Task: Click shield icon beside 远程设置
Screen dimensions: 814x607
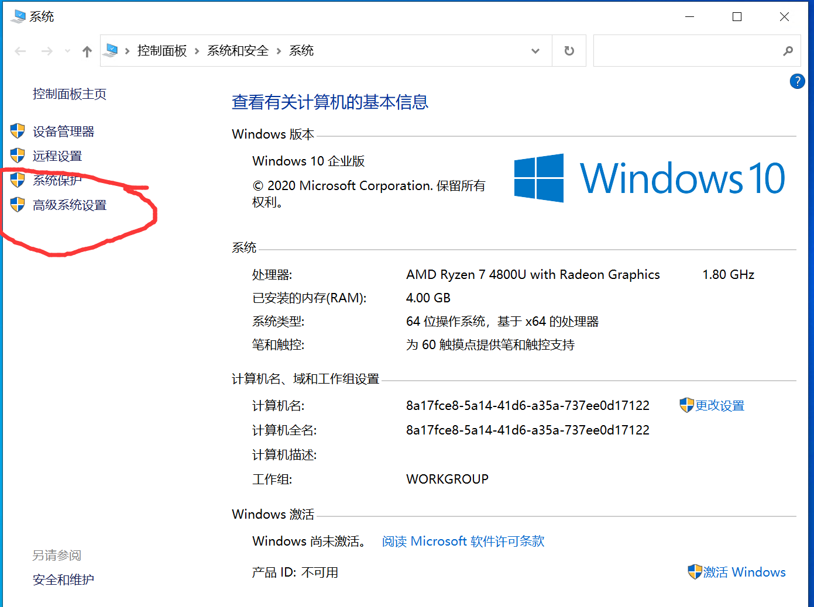Action: coord(18,156)
